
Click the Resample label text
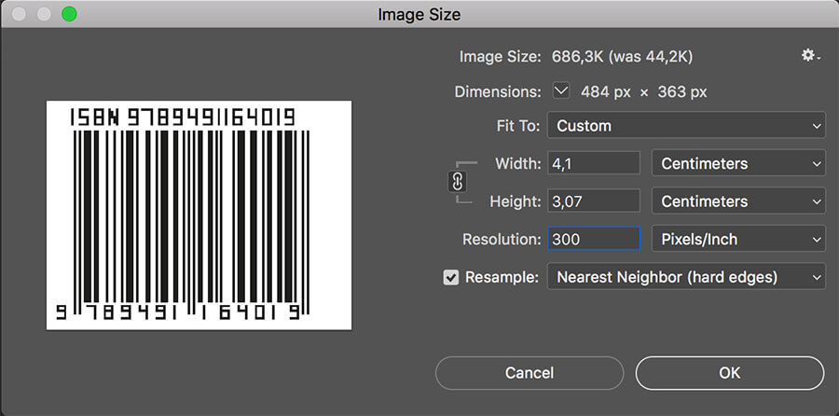tap(502, 277)
